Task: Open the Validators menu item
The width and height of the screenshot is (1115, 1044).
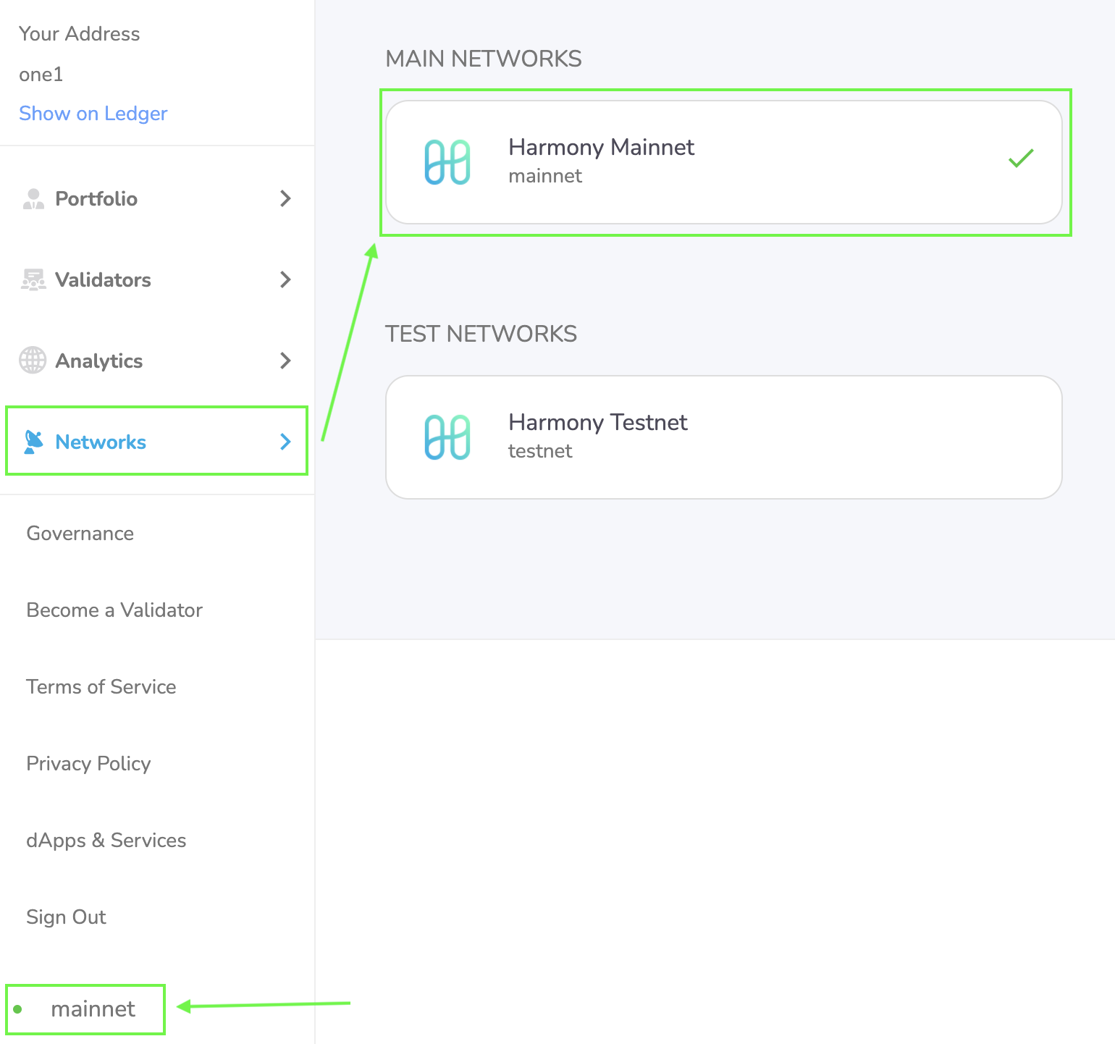Action: (157, 279)
